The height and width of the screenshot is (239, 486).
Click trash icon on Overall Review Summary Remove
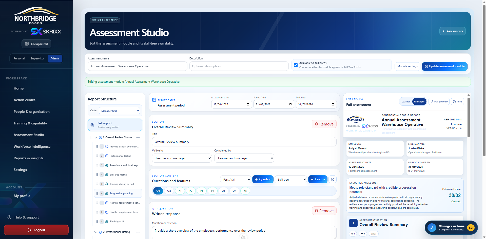click(316, 124)
